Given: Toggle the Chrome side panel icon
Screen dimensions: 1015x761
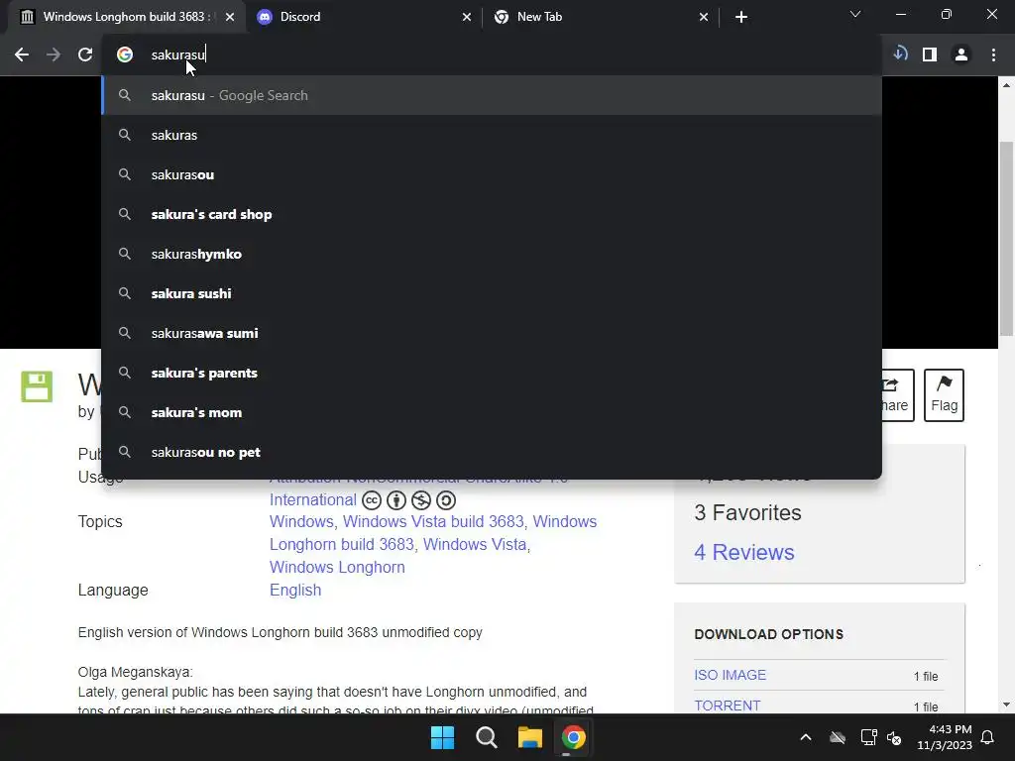Looking at the screenshot, I should point(930,55).
